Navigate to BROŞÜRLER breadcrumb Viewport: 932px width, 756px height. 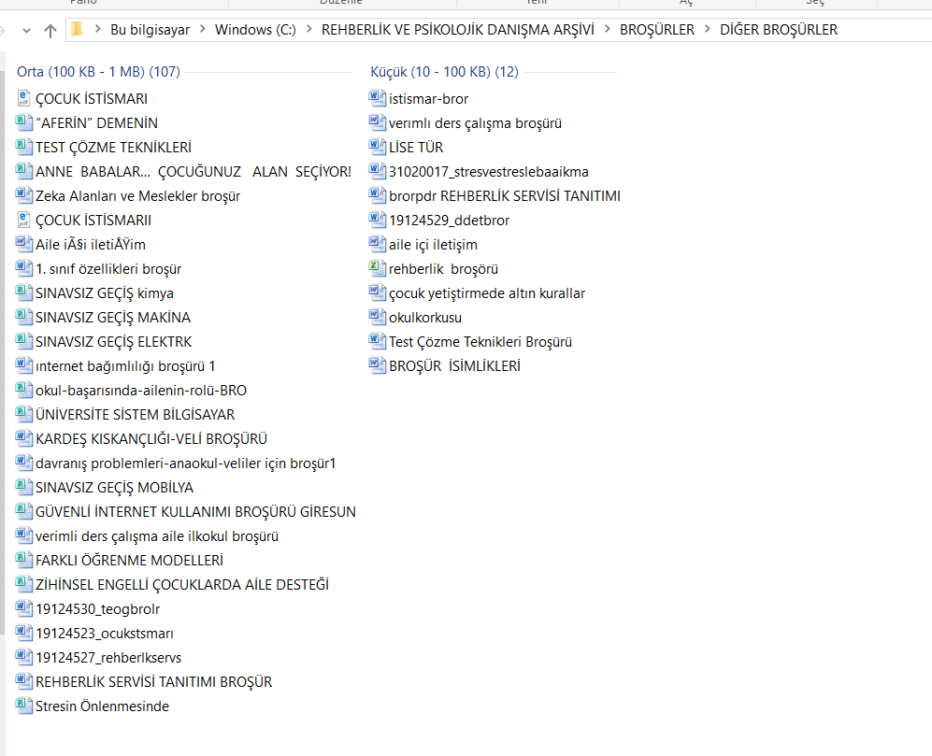click(x=657, y=30)
